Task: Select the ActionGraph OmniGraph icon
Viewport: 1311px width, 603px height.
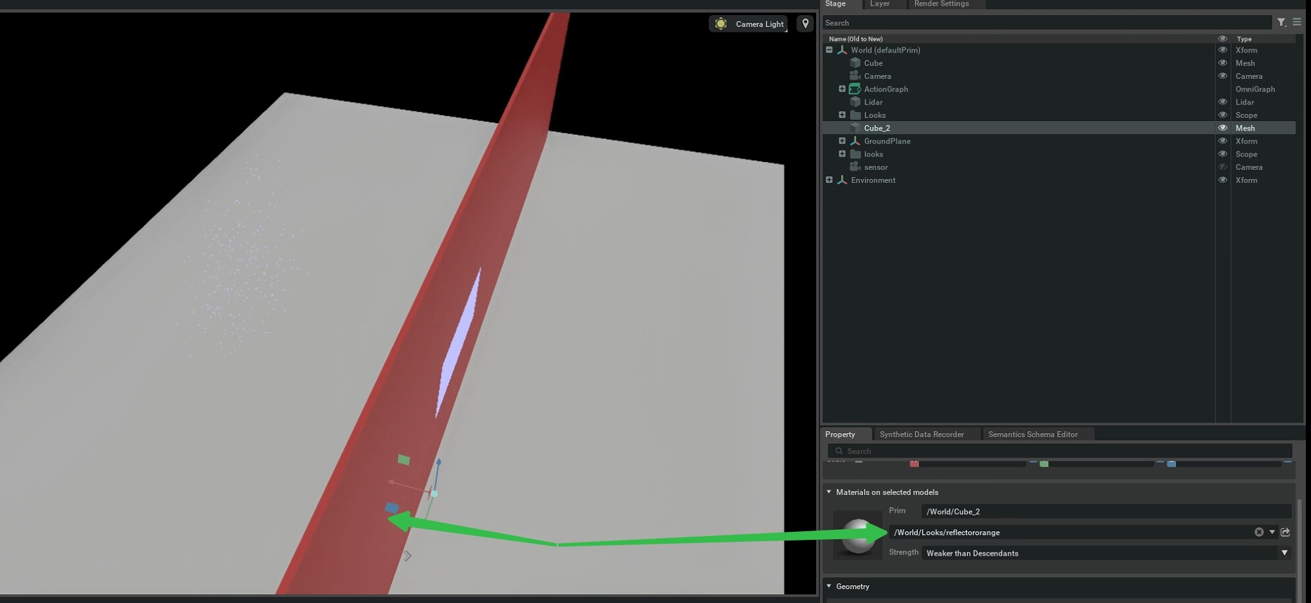Action: 854,89
